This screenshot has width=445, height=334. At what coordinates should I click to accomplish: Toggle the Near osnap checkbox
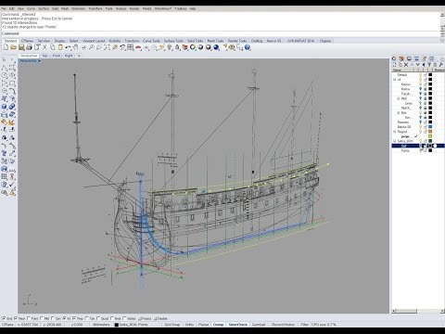pos(16,318)
